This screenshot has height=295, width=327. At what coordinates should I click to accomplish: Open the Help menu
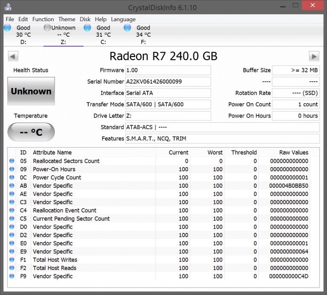101,19
